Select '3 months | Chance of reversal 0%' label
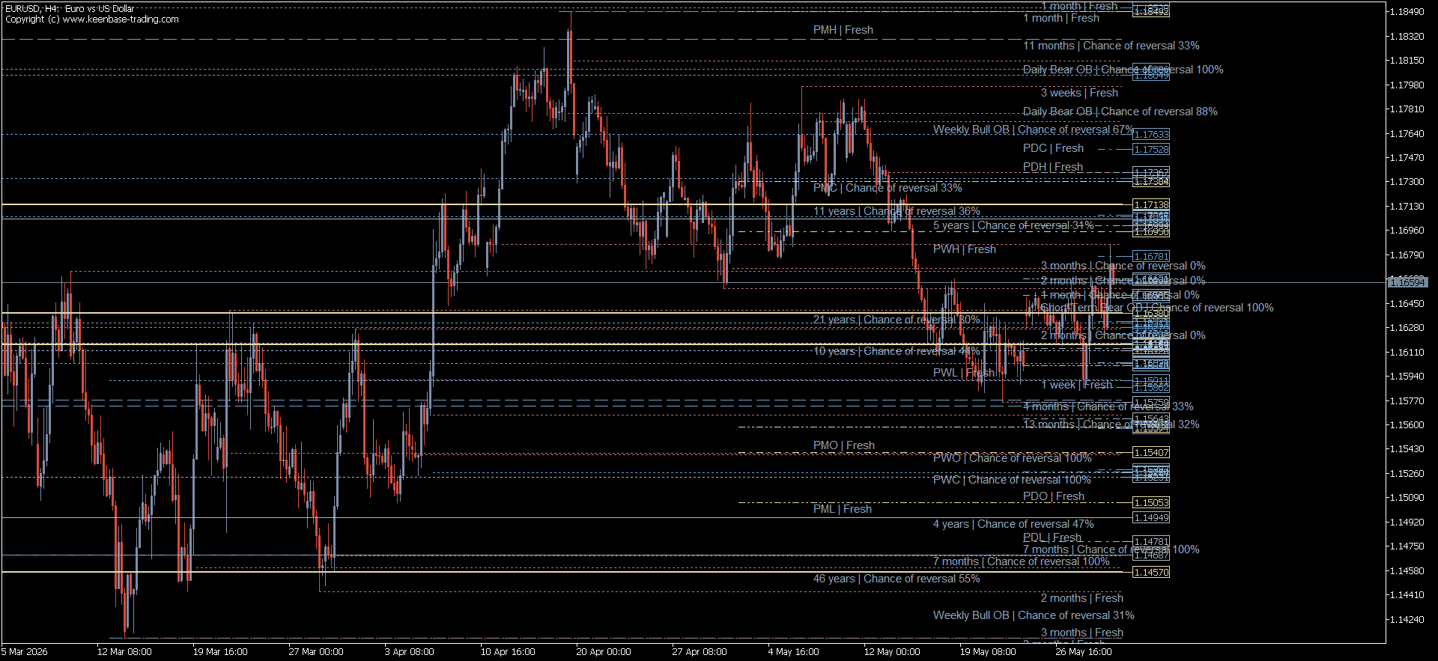 point(1123,266)
